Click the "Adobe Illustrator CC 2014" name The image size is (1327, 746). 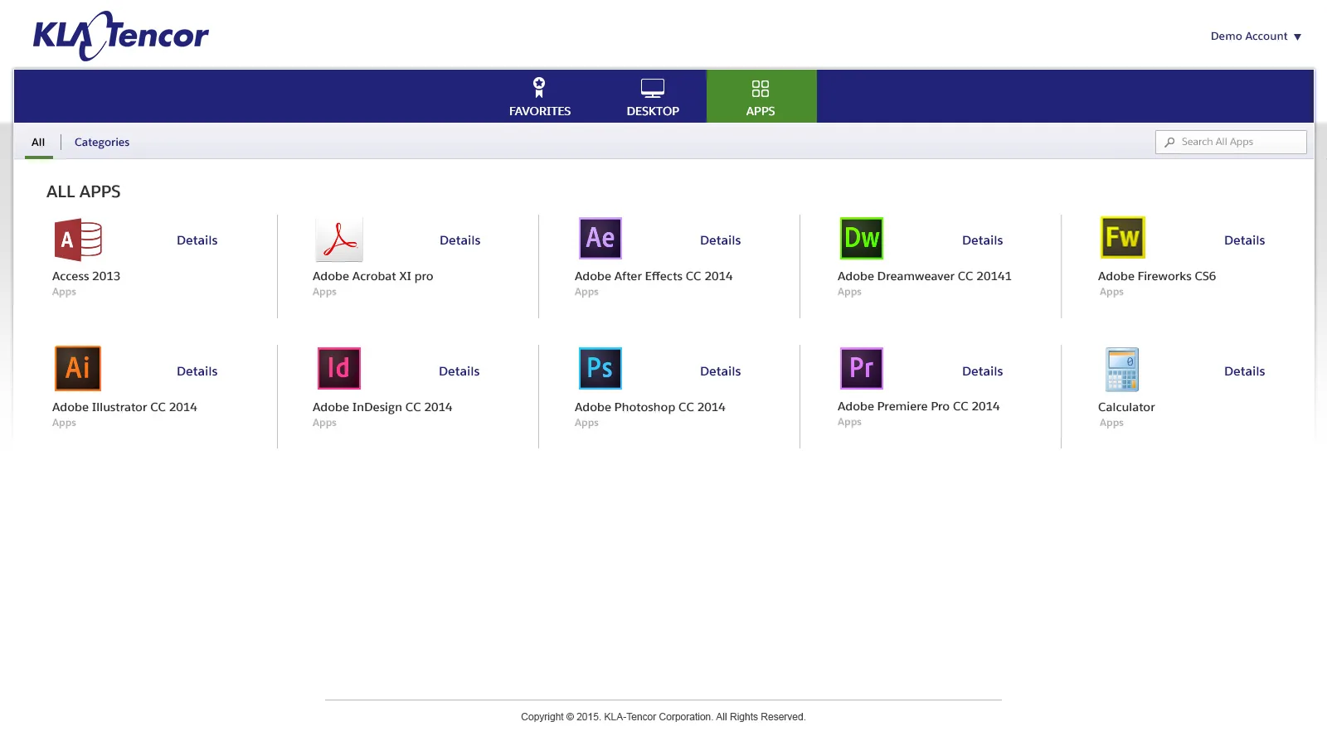point(124,407)
